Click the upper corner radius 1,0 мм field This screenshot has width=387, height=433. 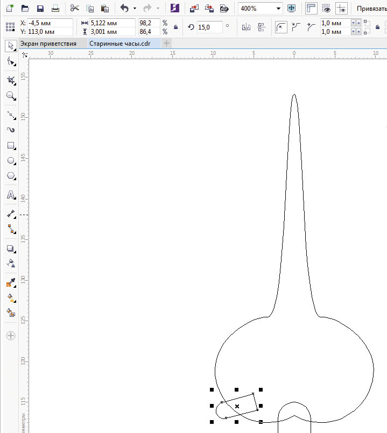[335, 23]
